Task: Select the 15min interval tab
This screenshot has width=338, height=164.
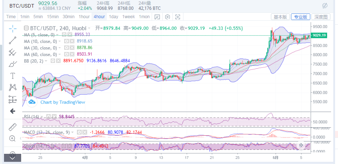Action: point(53,17)
